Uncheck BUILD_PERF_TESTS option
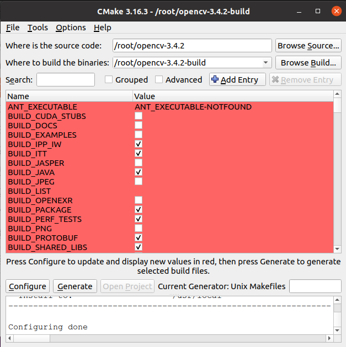The height and width of the screenshot is (347, 346). pyautogui.click(x=139, y=219)
